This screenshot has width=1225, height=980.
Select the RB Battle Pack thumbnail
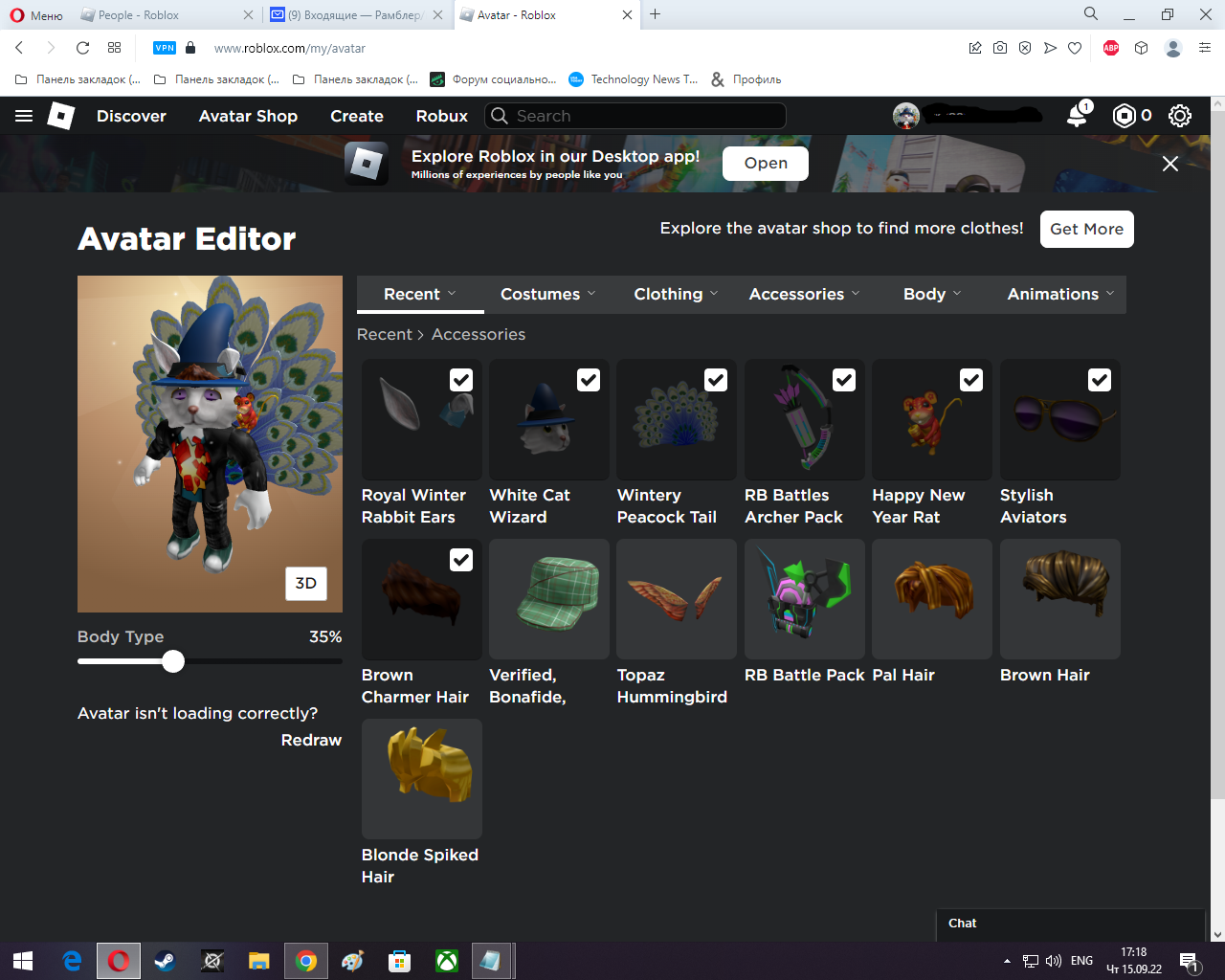(805, 599)
